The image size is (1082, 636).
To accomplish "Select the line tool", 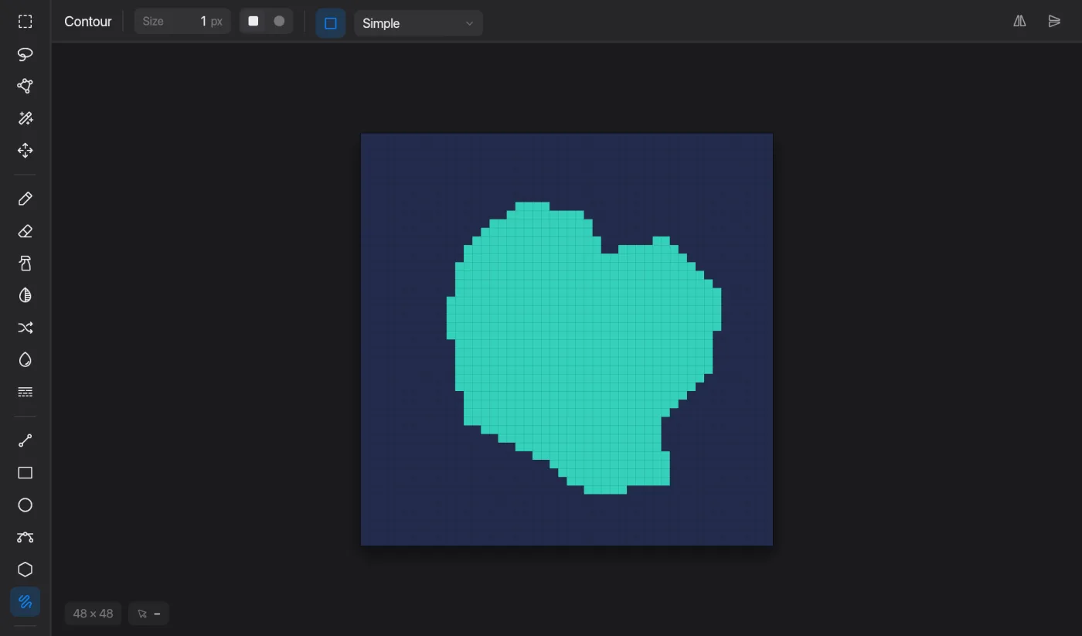I will tap(26, 440).
